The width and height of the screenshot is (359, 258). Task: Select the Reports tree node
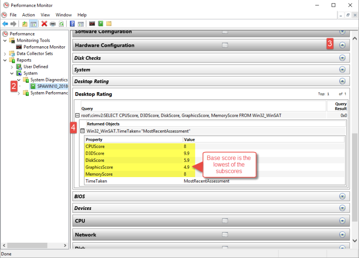(24, 60)
